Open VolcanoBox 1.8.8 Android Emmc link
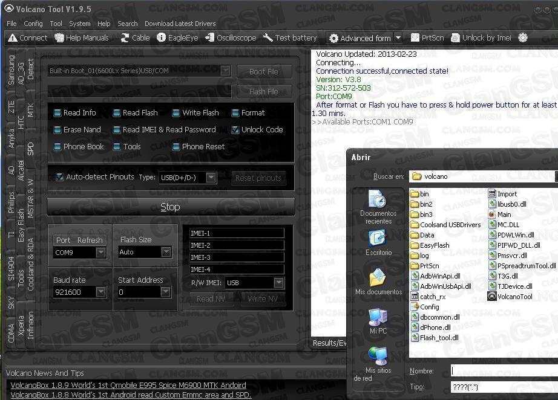558x400 pixels. click(131, 395)
